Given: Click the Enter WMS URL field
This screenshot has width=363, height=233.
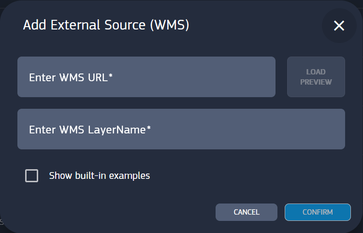Looking at the screenshot, I should point(146,77).
